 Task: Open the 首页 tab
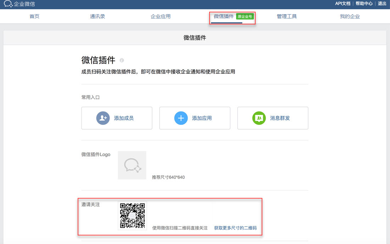coord(34,16)
